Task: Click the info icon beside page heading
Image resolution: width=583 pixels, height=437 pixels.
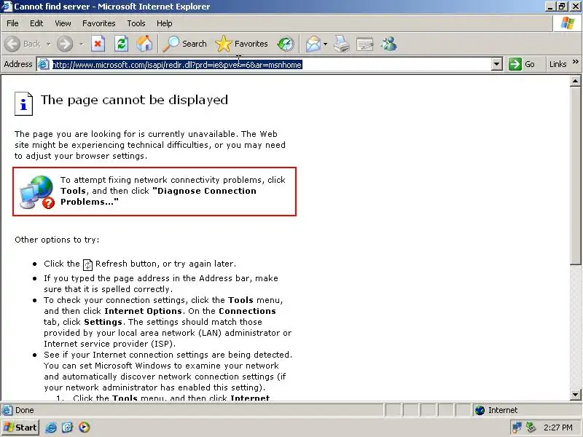Action: pos(23,103)
